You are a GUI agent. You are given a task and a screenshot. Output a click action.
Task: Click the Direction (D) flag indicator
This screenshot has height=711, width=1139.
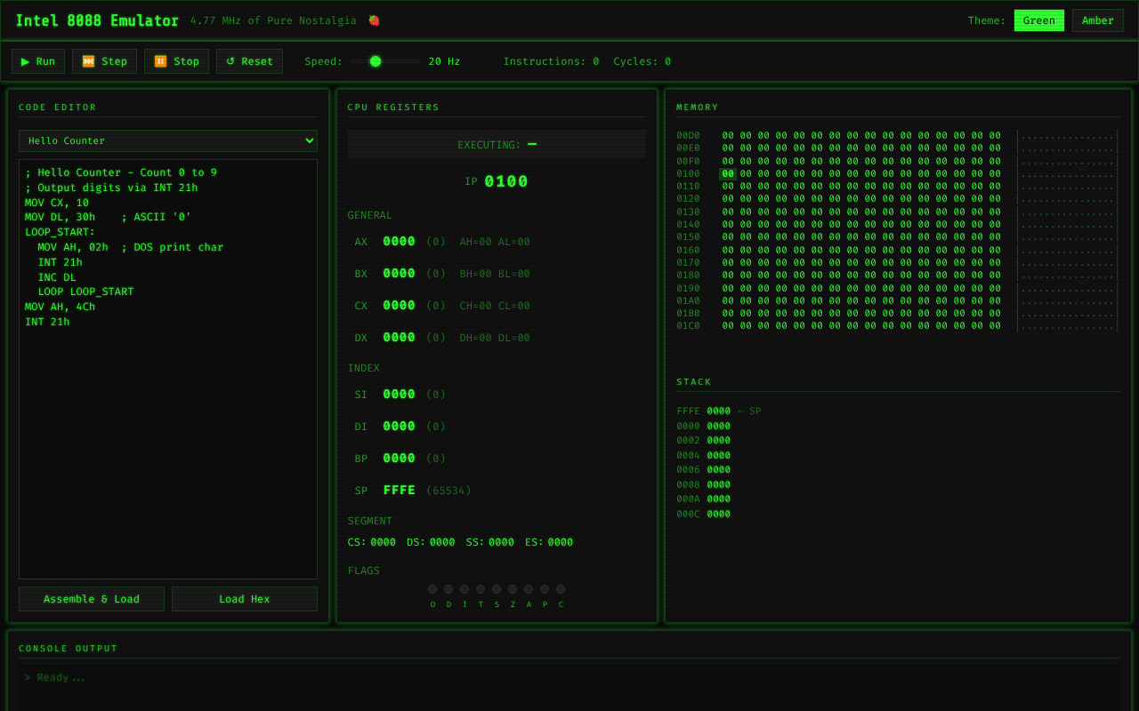(x=448, y=589)
